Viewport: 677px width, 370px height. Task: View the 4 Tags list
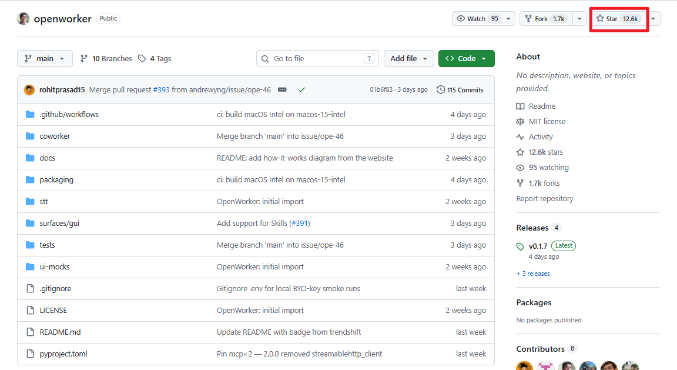[155, 58]
